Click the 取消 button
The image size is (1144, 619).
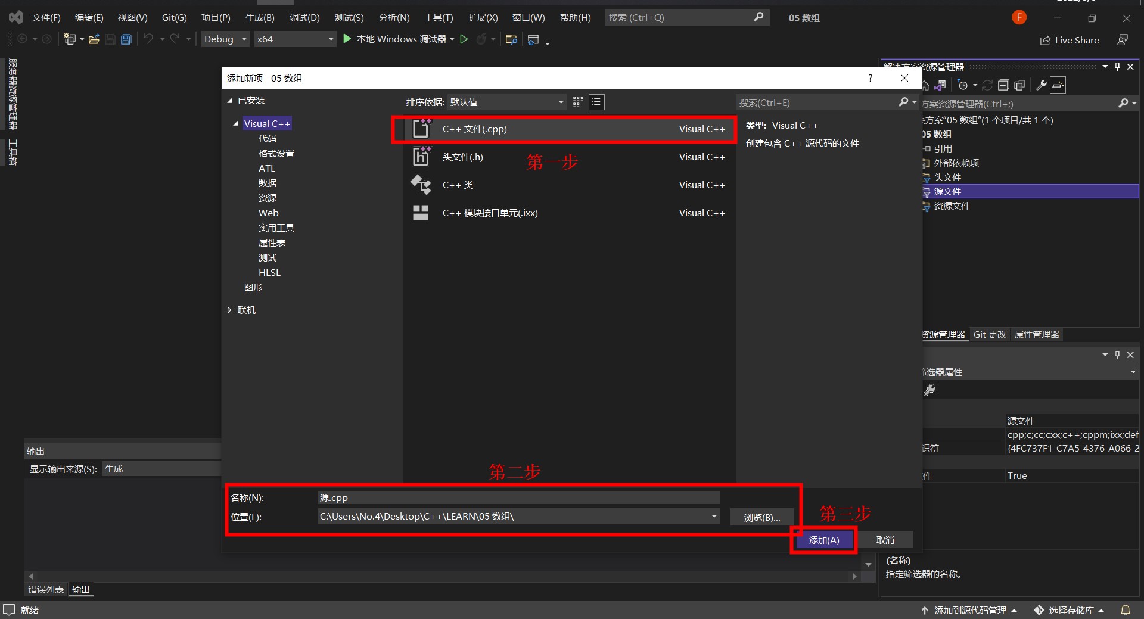pyautogui.click(x=885, y=540)
